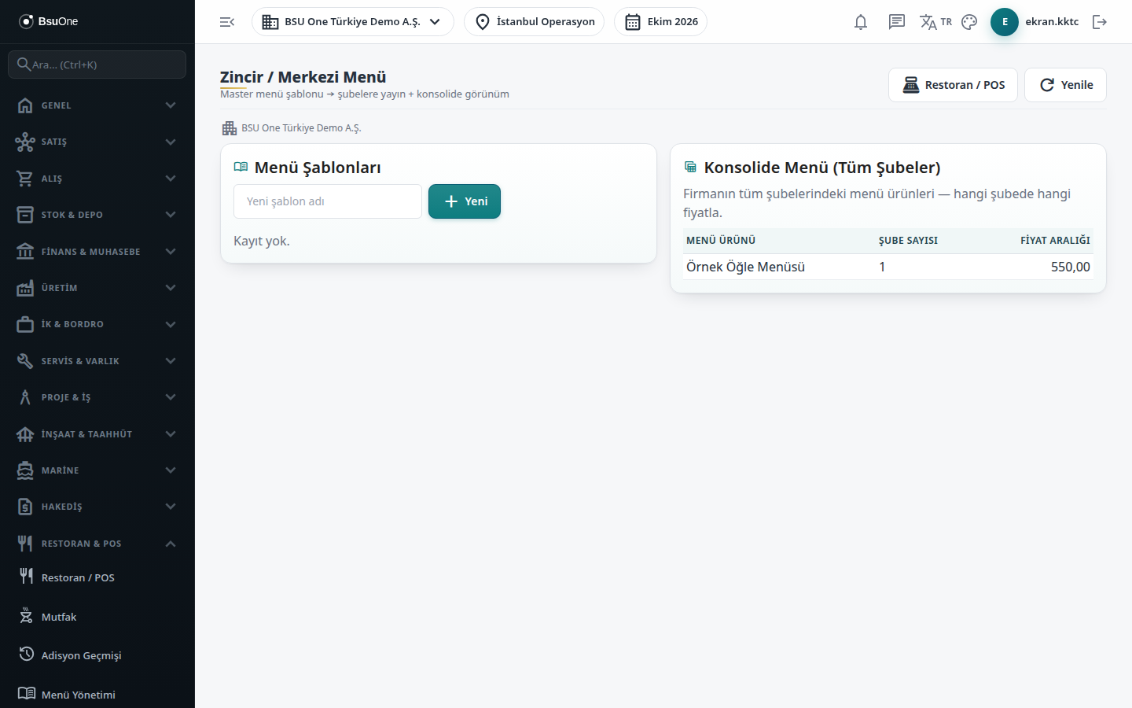Screen dimensions: 1132x708
Task: Click the Üretim factory icon
Action: (25, 288)
